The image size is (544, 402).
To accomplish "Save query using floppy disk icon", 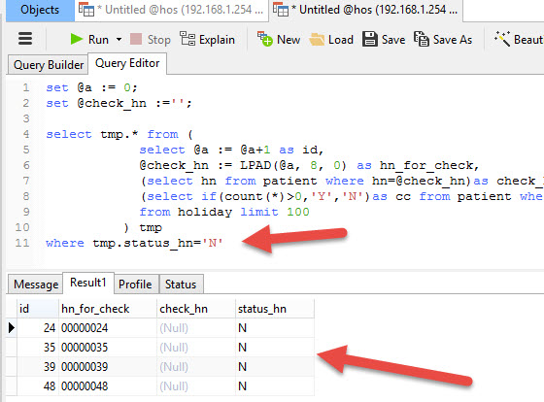I will 370,39.
